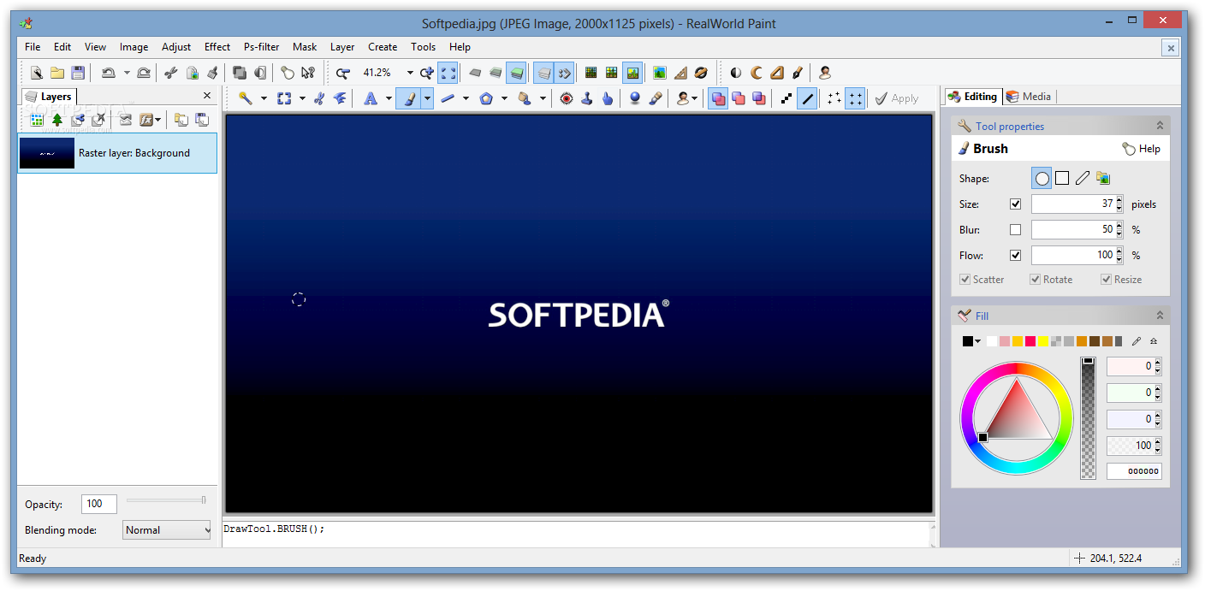Select the blue sphere retouch tool

(635, 98)
